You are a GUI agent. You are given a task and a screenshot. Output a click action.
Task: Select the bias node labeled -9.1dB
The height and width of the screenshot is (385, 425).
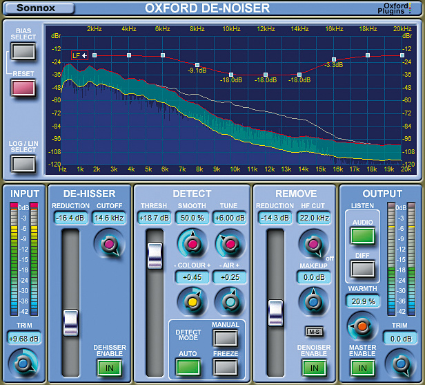coord(197,65)
